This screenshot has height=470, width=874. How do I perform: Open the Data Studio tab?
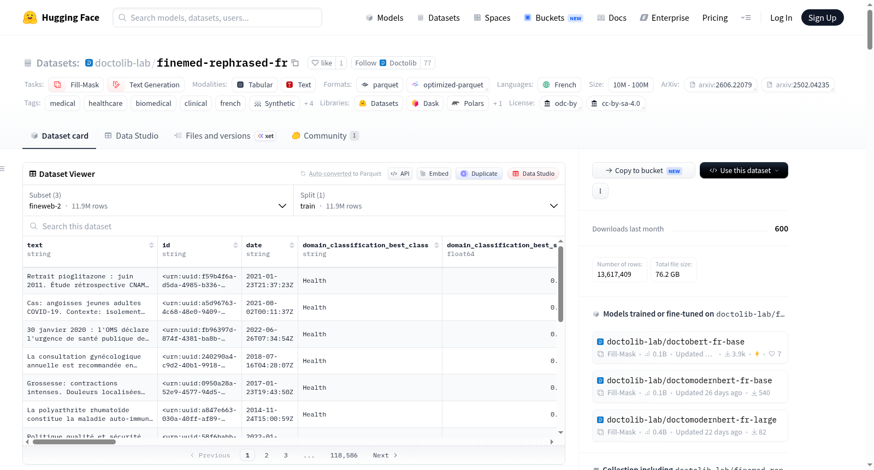pos(131,136)
